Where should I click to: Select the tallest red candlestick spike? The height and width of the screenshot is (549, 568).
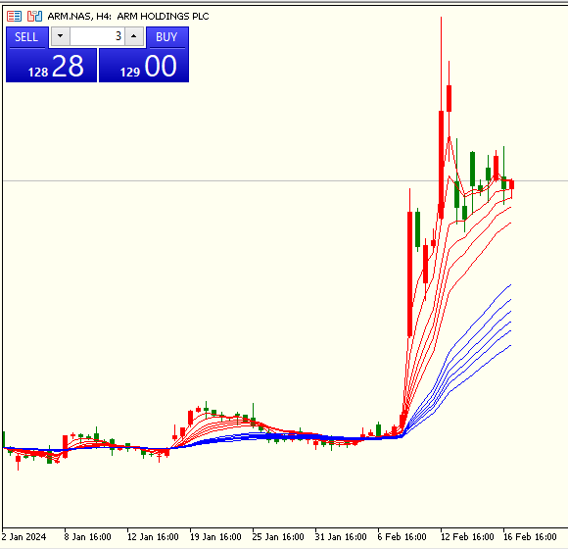[x=442, y=118]
